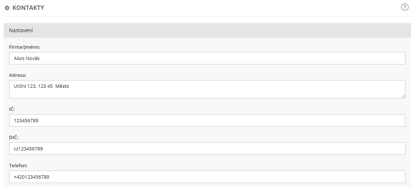This screenshot has width=415, height=187.
Task: Open the help question mark icon
Action: [405, 7]
